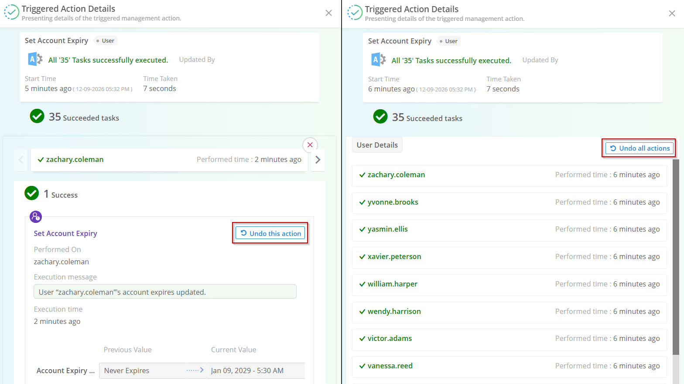Open zachary.coleman row in right user list
The width and height of the screenshot is (684, 384).
click(510, 175)
